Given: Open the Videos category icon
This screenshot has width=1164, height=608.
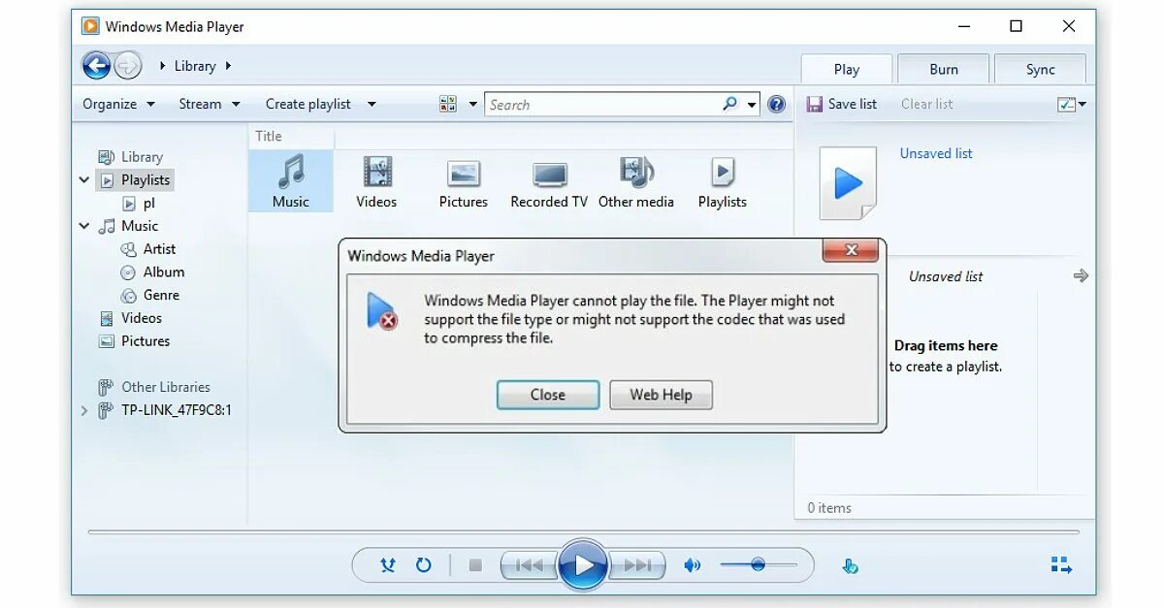Looking at the screenshot, I should pyautogui.click(x=376, y=181).
